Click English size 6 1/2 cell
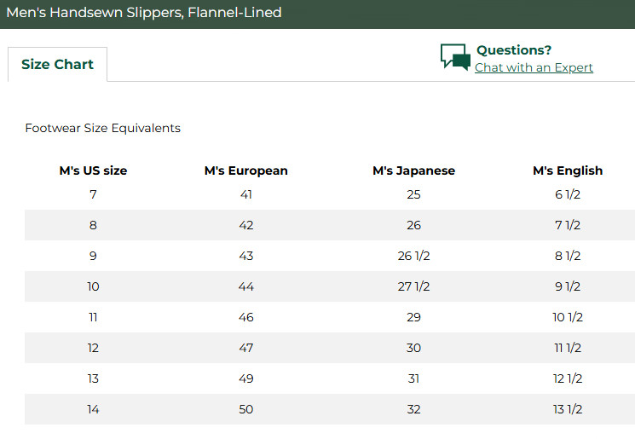The width and height of the screenshot is (635, 439). [x=568, y=194]
